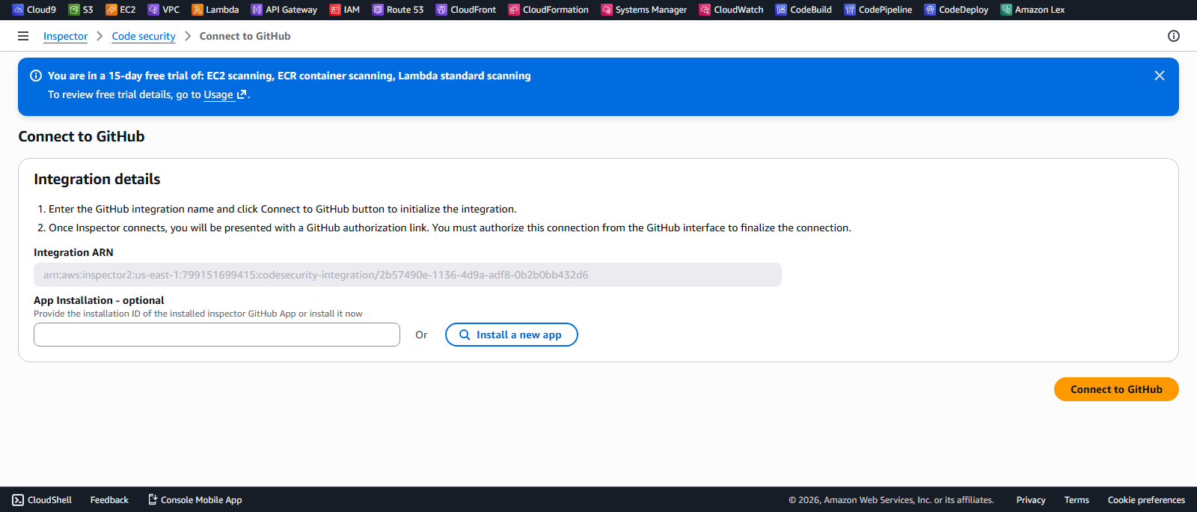
Task: Click the Connect to GitHub breadcrumb text
Action: (245, 36)
